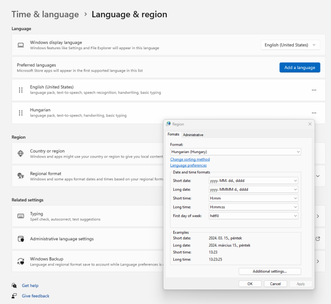331x304 pixels.
Task: Click the Windows Backup label
Action: pyautogui.click(x=47, y=259)
